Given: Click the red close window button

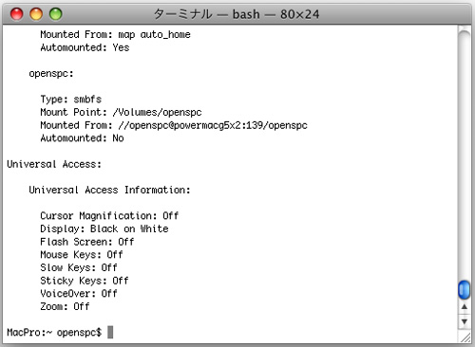Looking at the screenshot, I should tap(16, 14).
